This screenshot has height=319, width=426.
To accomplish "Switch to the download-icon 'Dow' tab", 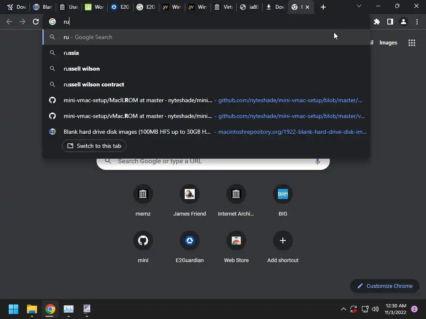I will tap(275, 7).
